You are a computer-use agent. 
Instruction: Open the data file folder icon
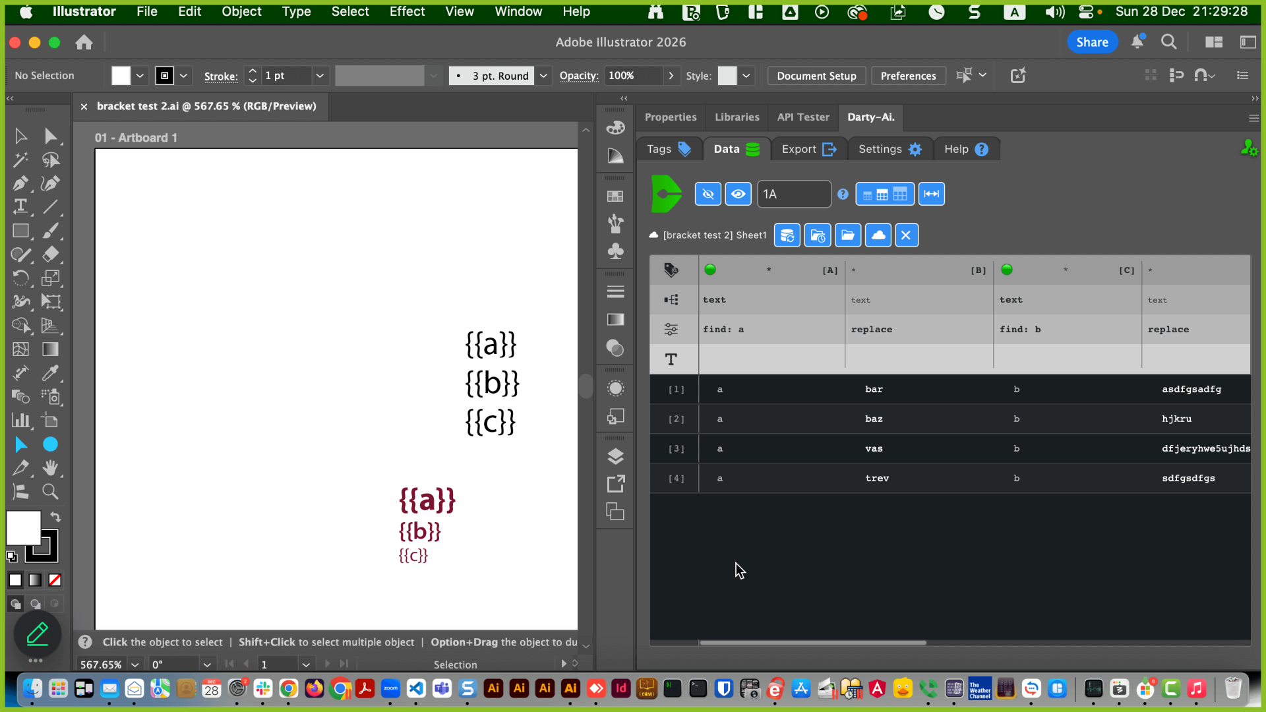point(848,235)
